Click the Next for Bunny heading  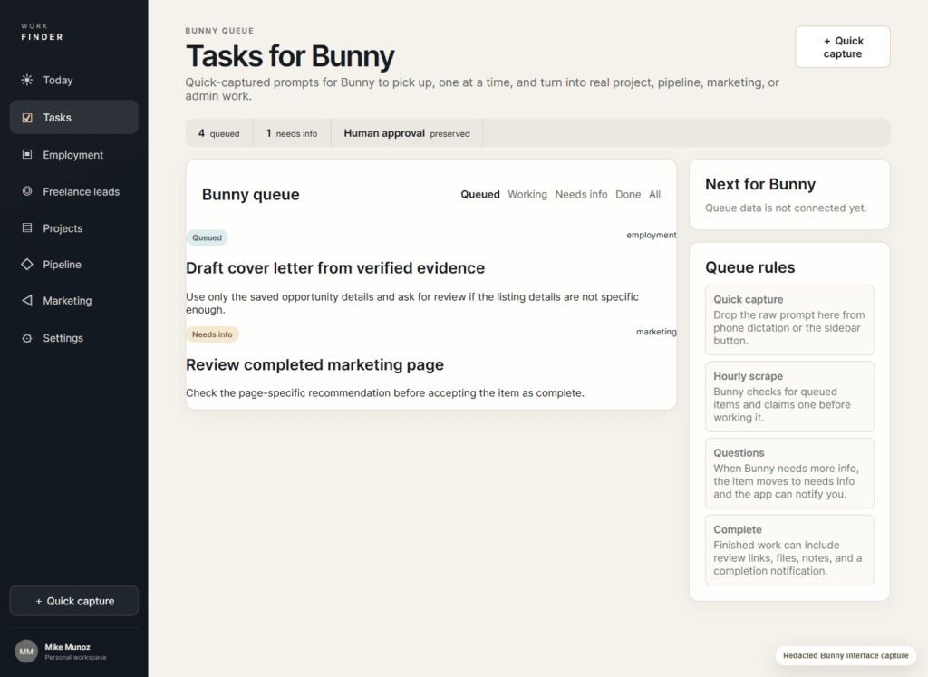pos(760,184)
